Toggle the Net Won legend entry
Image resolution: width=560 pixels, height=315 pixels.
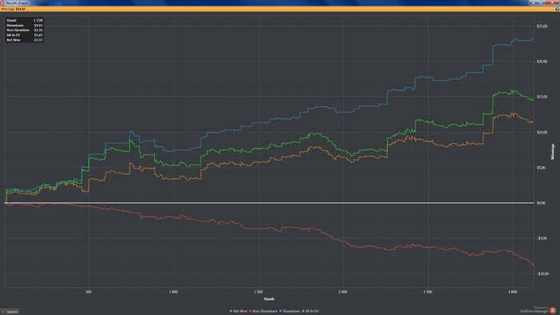click(238, 312)
